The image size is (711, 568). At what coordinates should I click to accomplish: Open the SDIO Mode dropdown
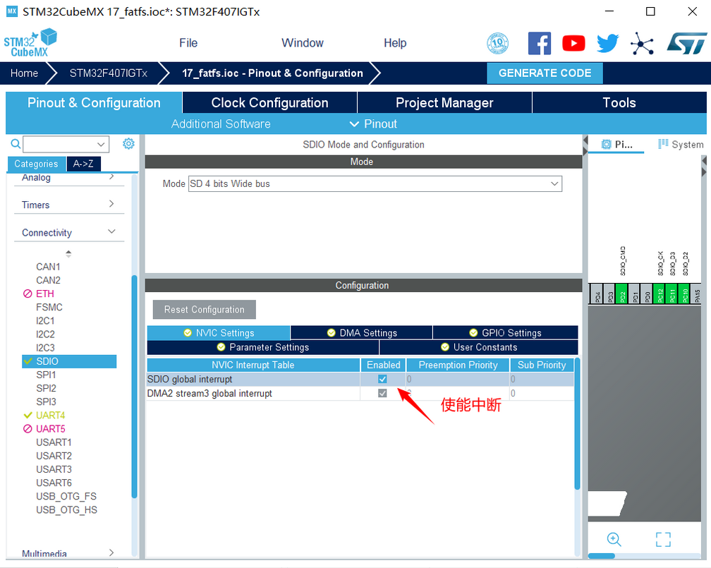pyautogui.click(x=375, y=183)
